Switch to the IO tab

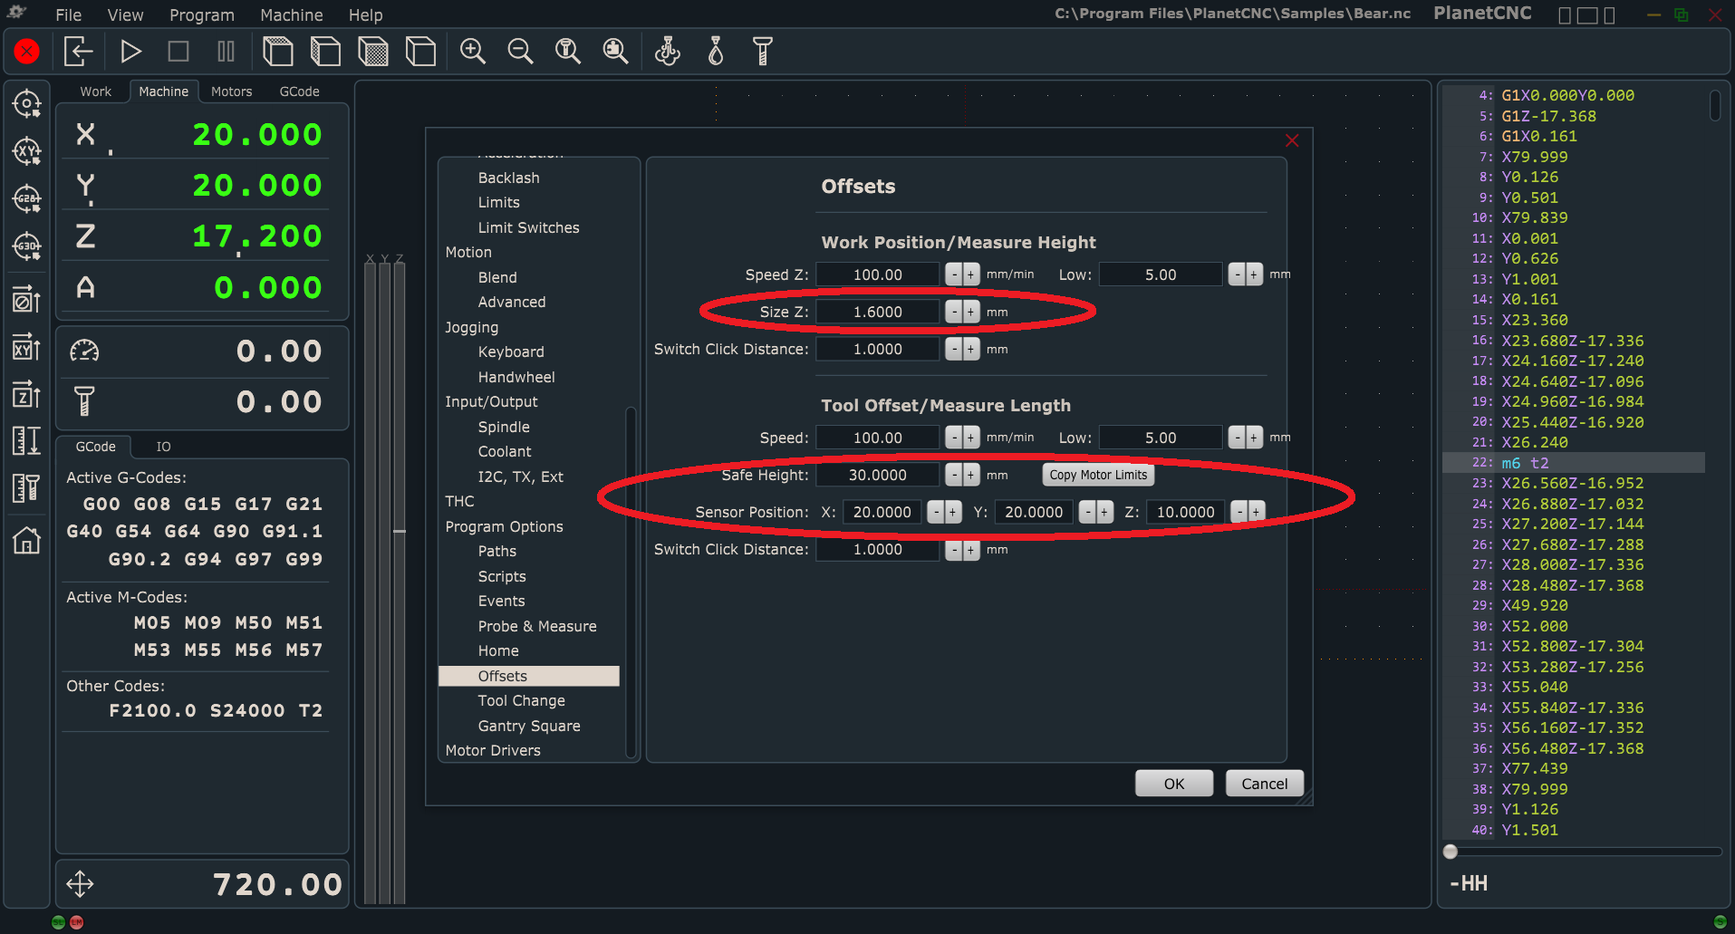(x=163, y=447)
